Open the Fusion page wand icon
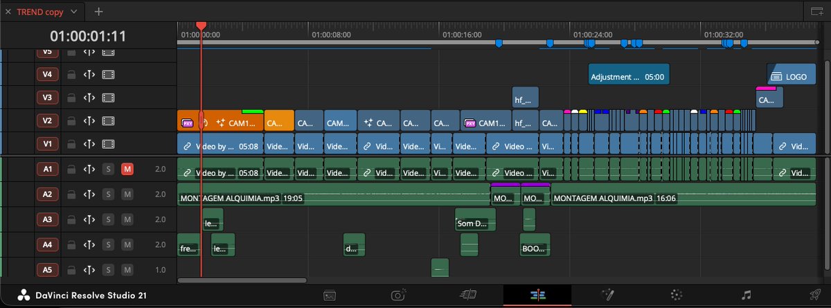The width and height of the screenshot is (831, 308). click(x=608, y=296)
